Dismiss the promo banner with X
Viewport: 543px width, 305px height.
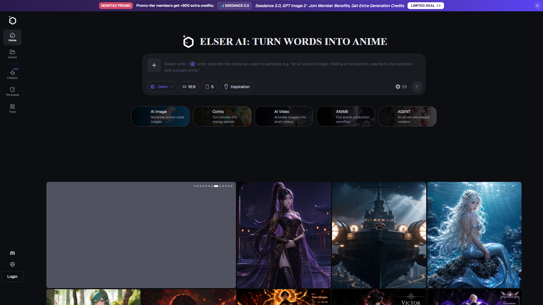(537, 6)
